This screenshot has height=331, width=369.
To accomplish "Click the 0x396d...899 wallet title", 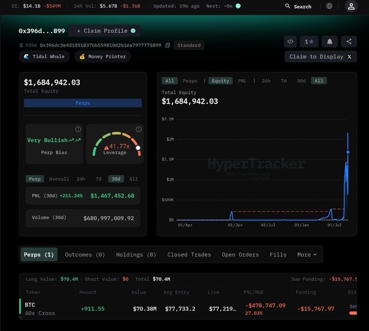I will [x=42, y=31].
